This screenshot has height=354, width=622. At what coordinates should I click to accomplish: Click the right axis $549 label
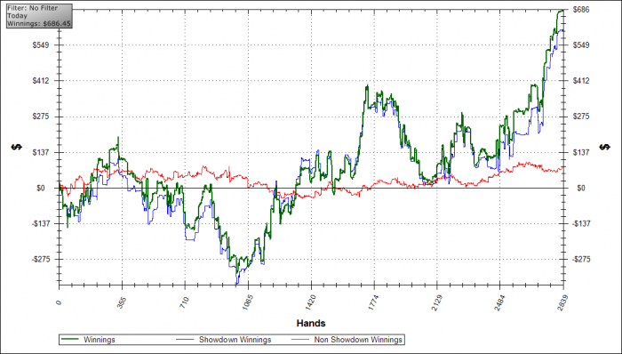pyautogui.click(x=581, y=44)
